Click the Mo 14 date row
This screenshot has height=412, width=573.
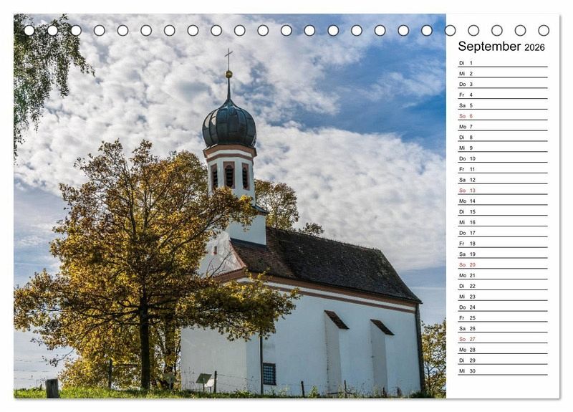(x=501, y=201)
